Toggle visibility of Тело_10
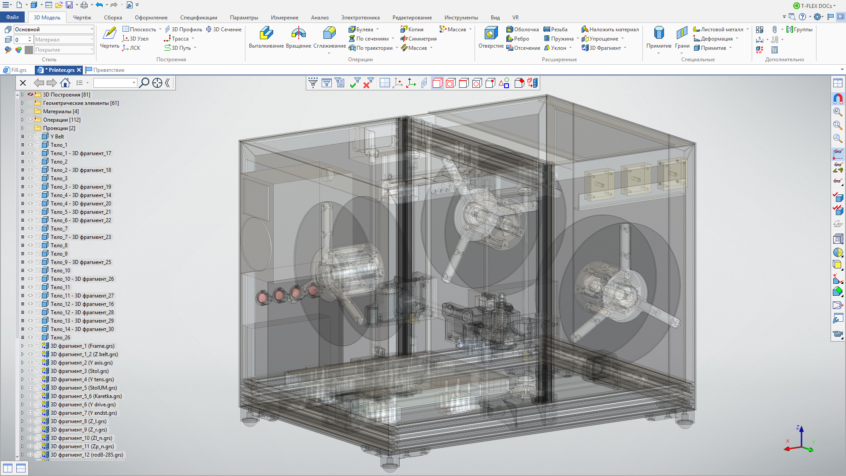846x476 pixels. tap(30, 271)
